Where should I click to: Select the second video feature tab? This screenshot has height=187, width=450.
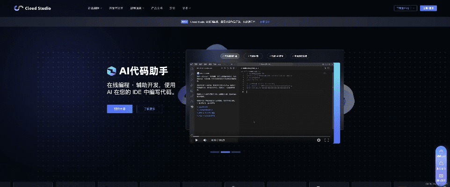pyautogui.click(x=254, y=55)
